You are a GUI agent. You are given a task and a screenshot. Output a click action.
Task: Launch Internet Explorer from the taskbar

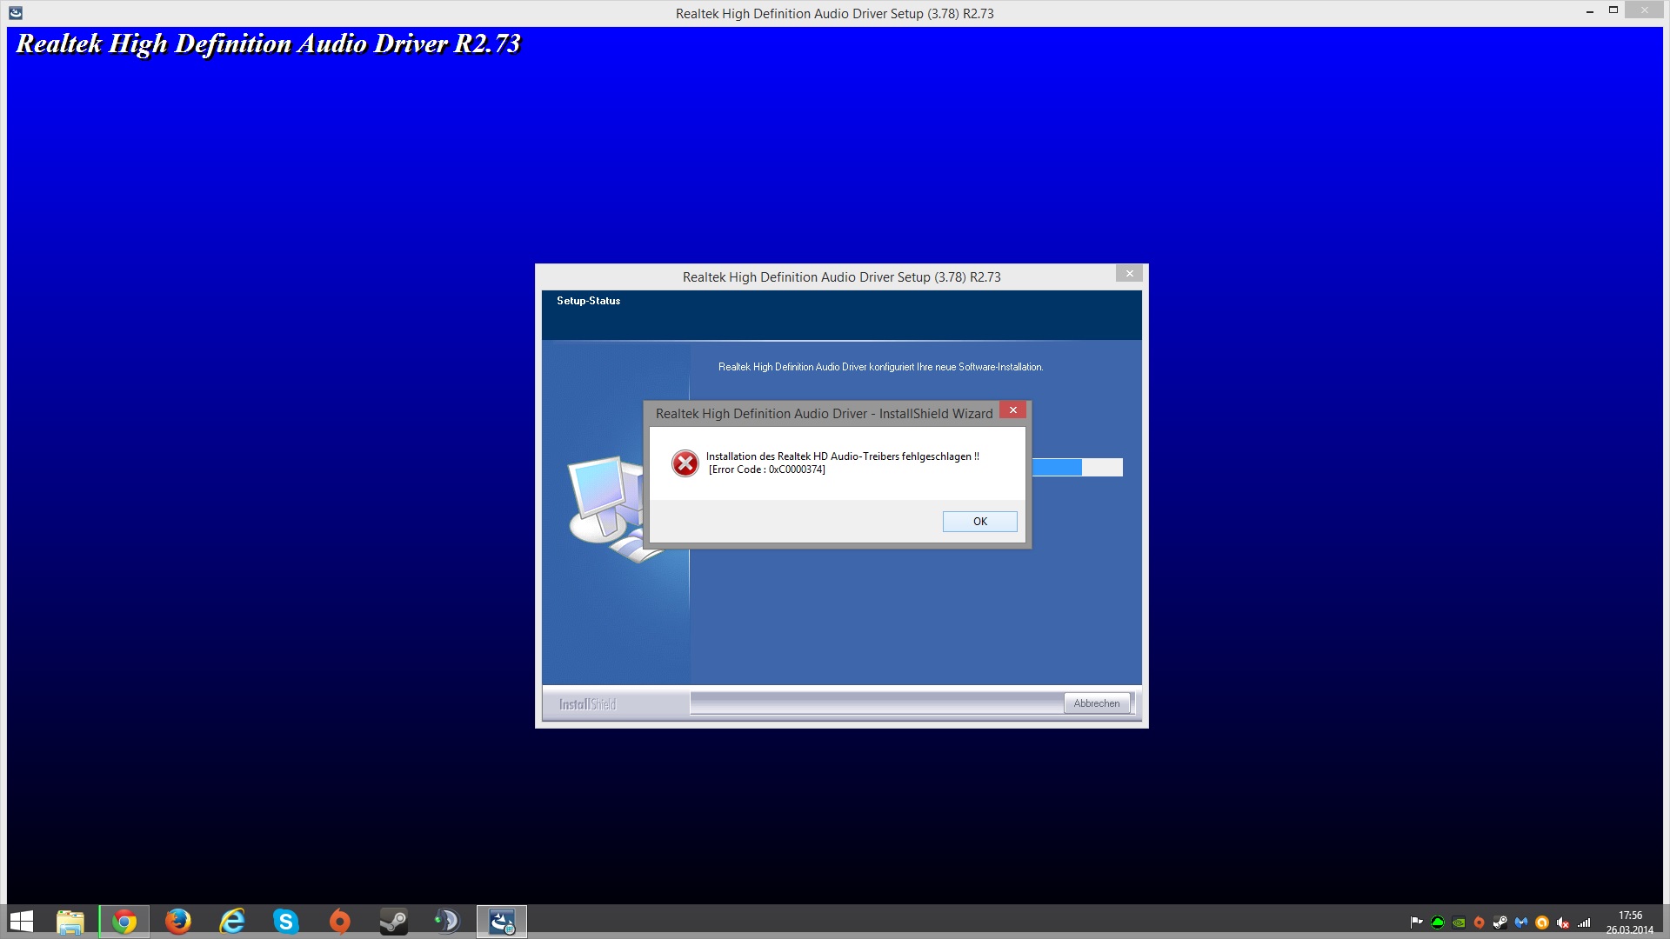click(232, 922)
